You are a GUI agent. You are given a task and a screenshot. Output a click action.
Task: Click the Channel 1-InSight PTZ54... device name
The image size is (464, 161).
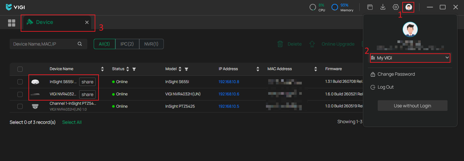(x=73, y=103)
